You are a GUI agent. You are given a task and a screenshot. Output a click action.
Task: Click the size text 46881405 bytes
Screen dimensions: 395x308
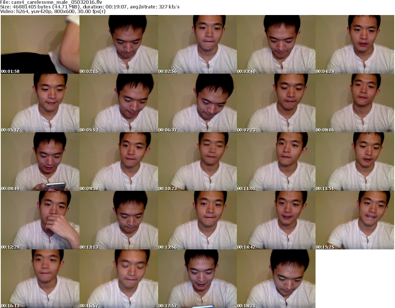pos(32,7)
